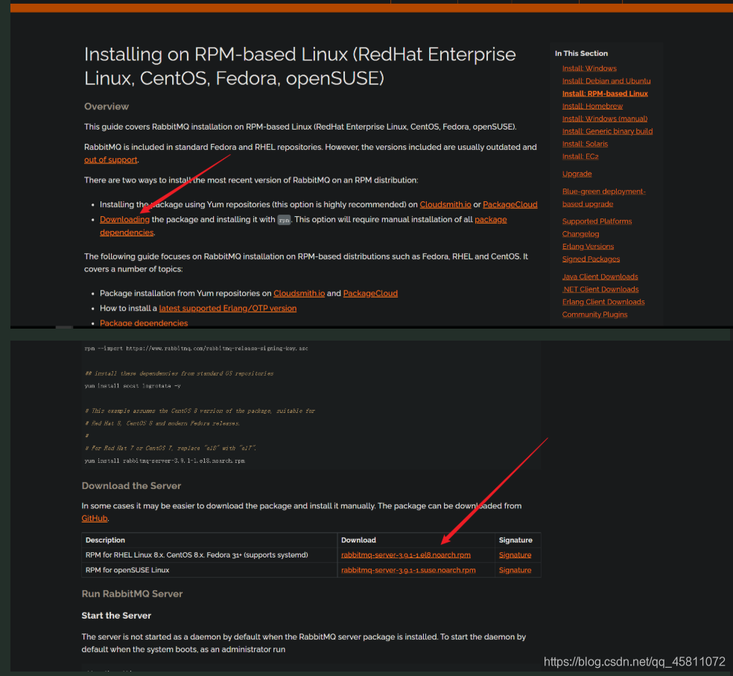The image size is (733, 676).
Task: Click the inline 'rpm' code tag
Action: click(x=285, y=220)
